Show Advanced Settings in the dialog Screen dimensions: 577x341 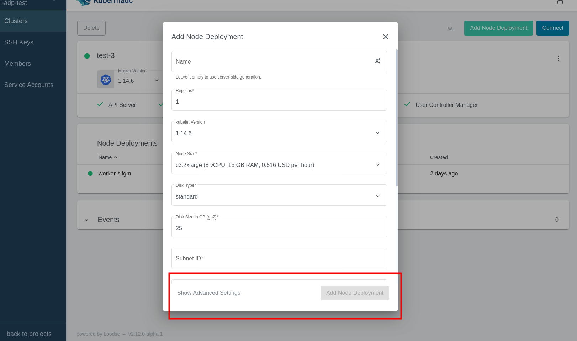(x=209, y=293)
